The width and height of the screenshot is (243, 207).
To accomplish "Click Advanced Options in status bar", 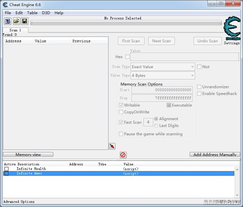I will pos(19,202).
